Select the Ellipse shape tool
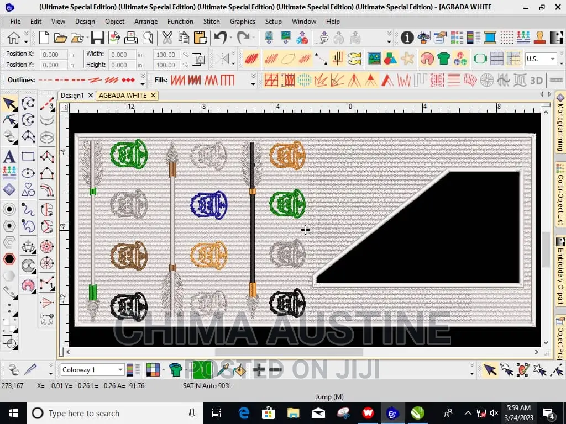The height and width of the screenshot is (424, 566). tap(28, 173)
